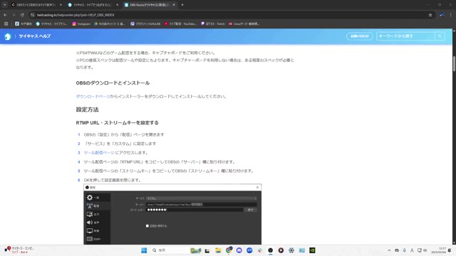Screen dimensions: 456x256
Task: Open the notifications bell in the tray
Action: pyautogui.click(x=450, y=250)
